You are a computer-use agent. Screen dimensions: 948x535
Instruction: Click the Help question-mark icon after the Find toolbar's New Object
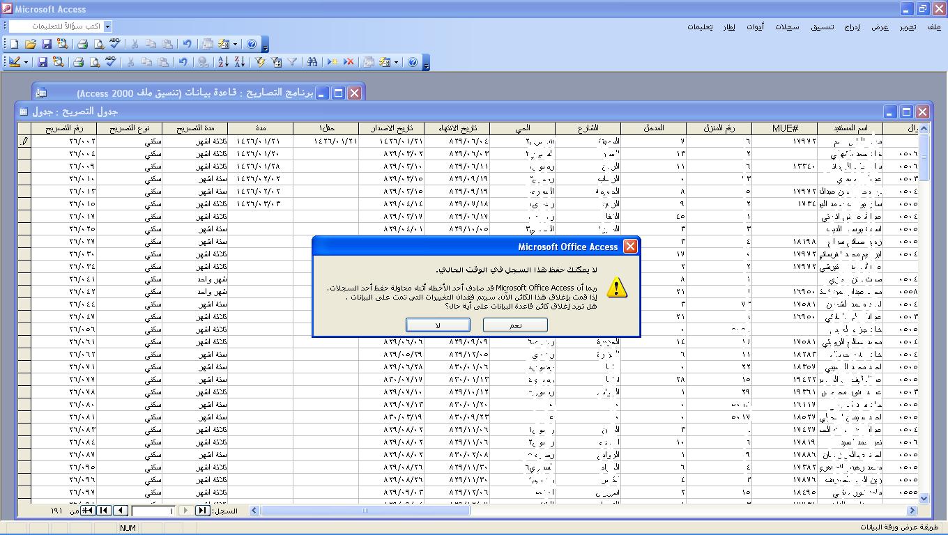[413, 62]
